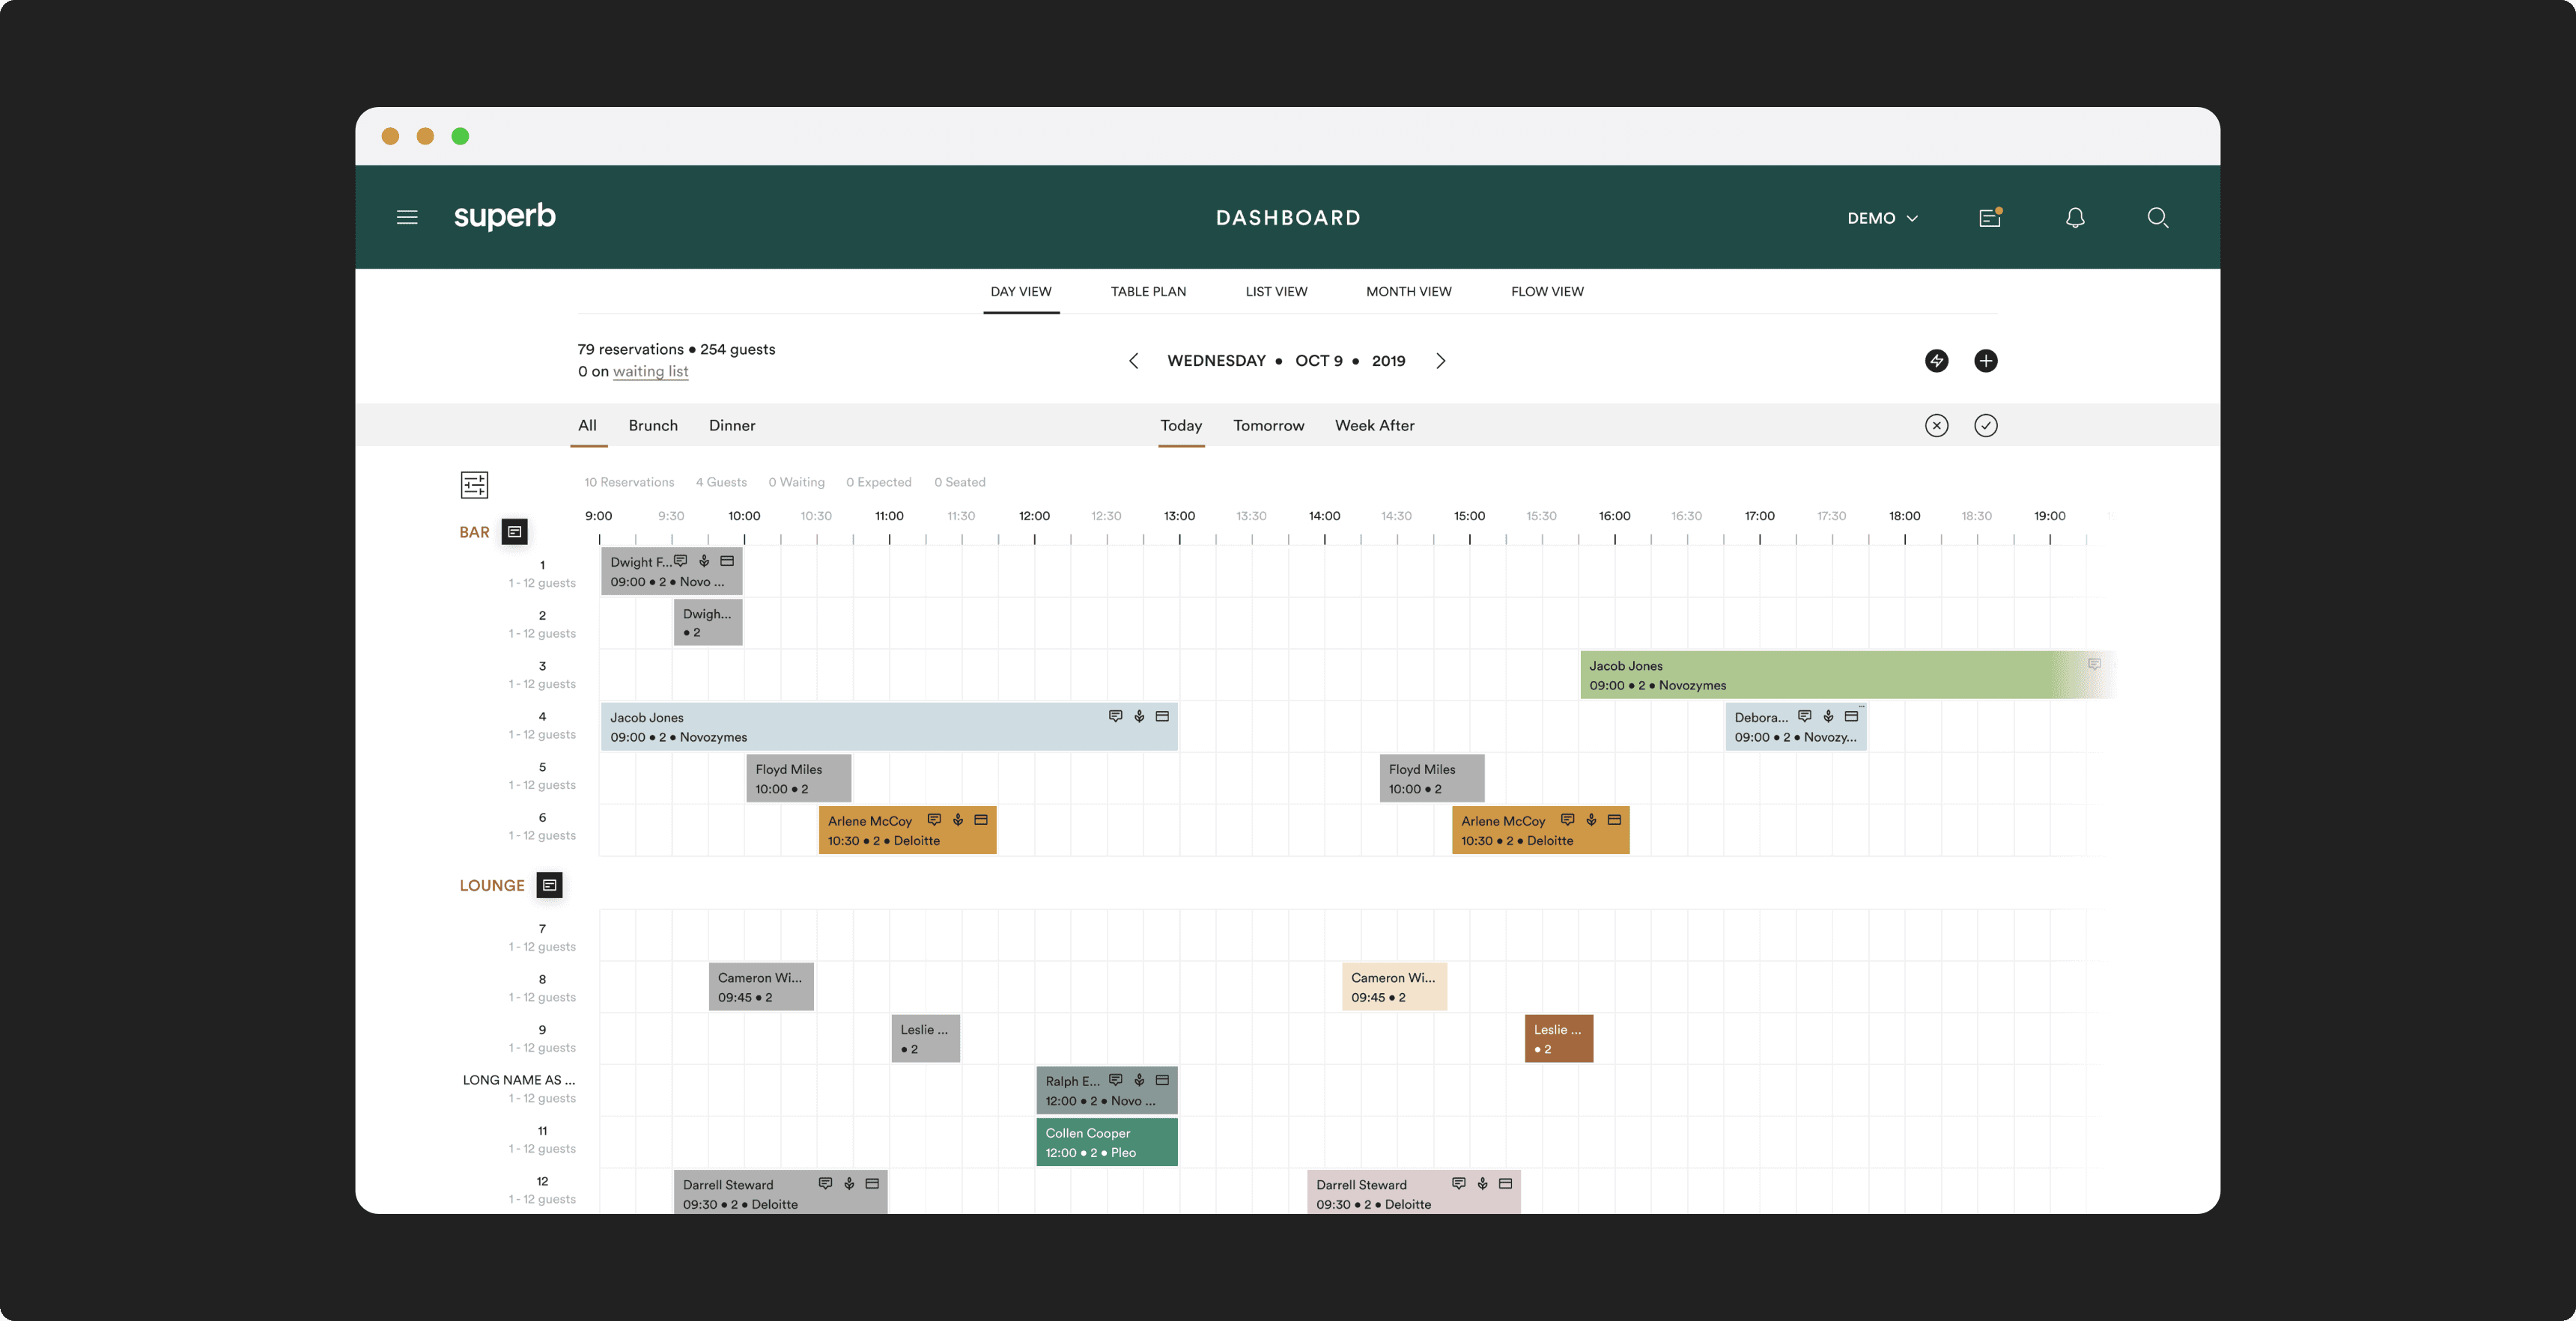Click the circled X cancel filter
Viewport: 2576px width, 1321px height.
tap(1936, 426)
